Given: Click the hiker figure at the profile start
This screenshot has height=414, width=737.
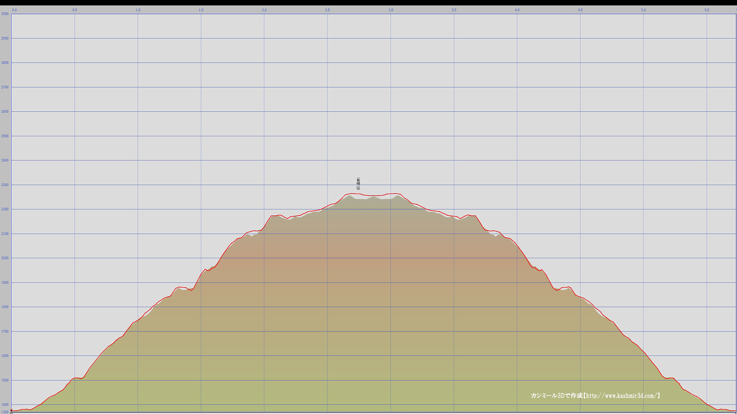Looking at the screenshot, I should point(12,411).
